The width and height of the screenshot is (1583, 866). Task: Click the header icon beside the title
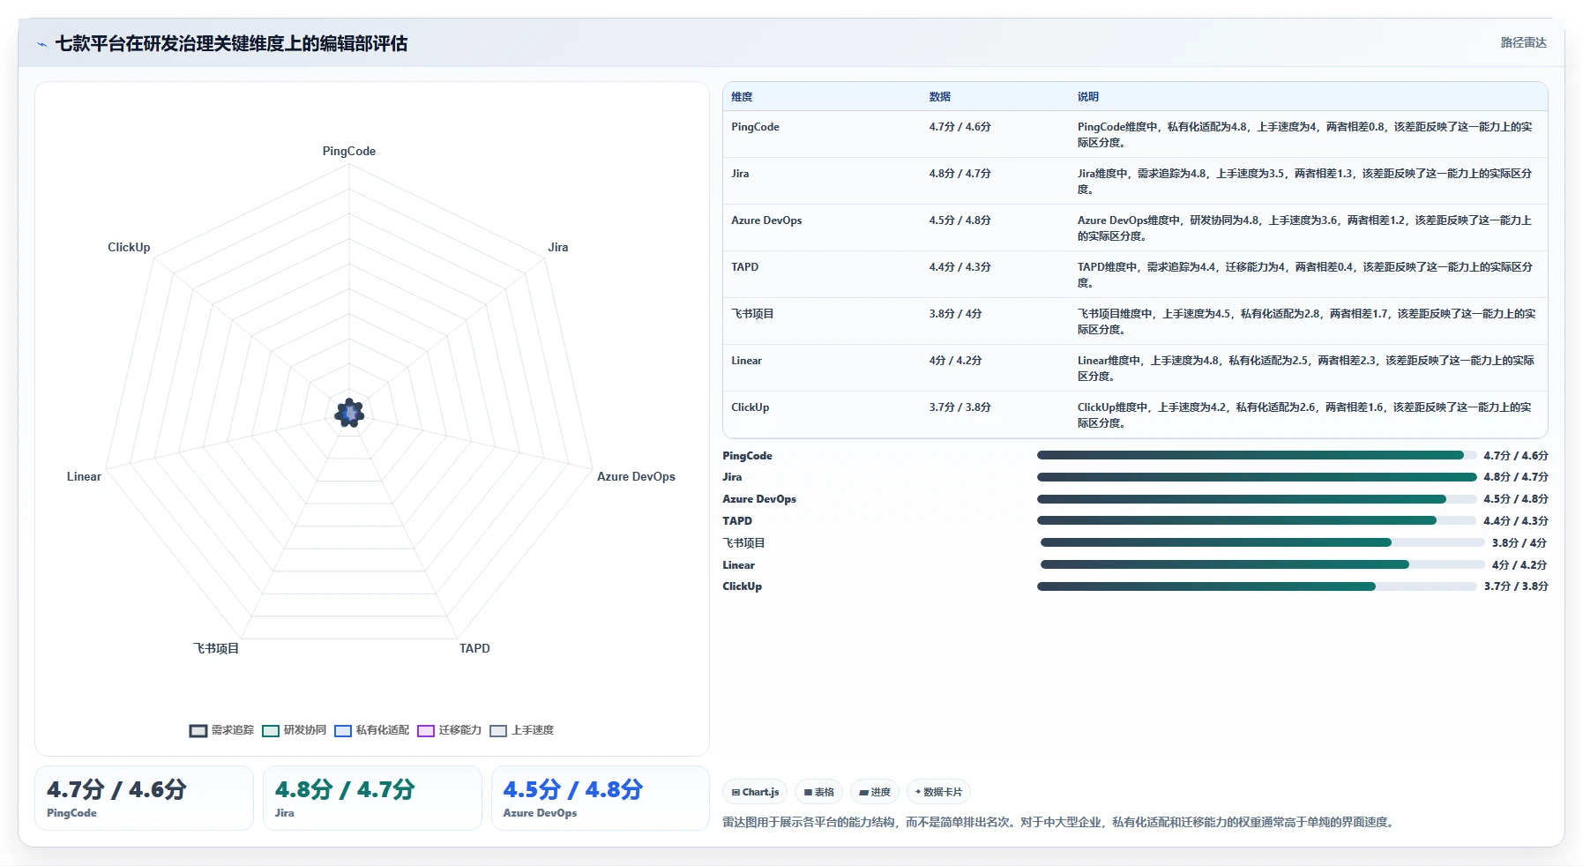[41, 44]
